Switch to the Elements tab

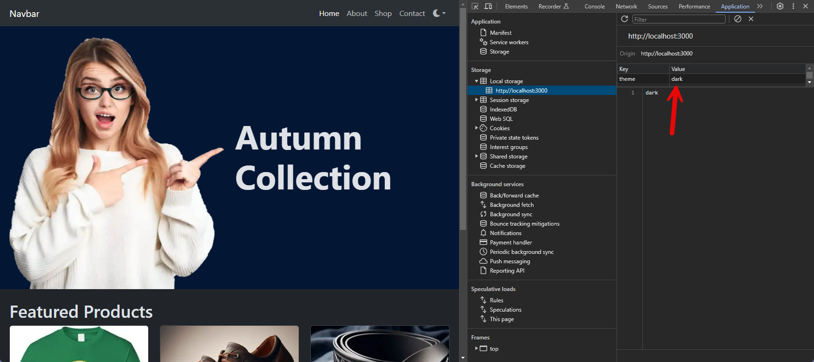pyautogui.click(x=516, y=7)
